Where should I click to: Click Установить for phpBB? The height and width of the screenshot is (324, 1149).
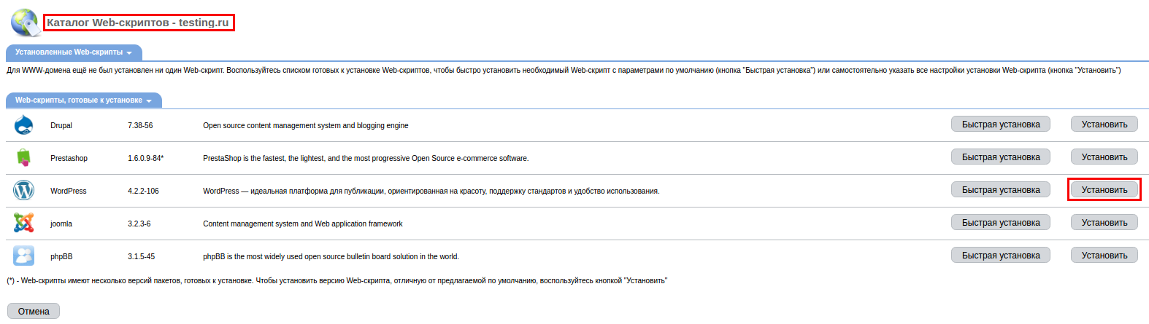[1104, 256]
